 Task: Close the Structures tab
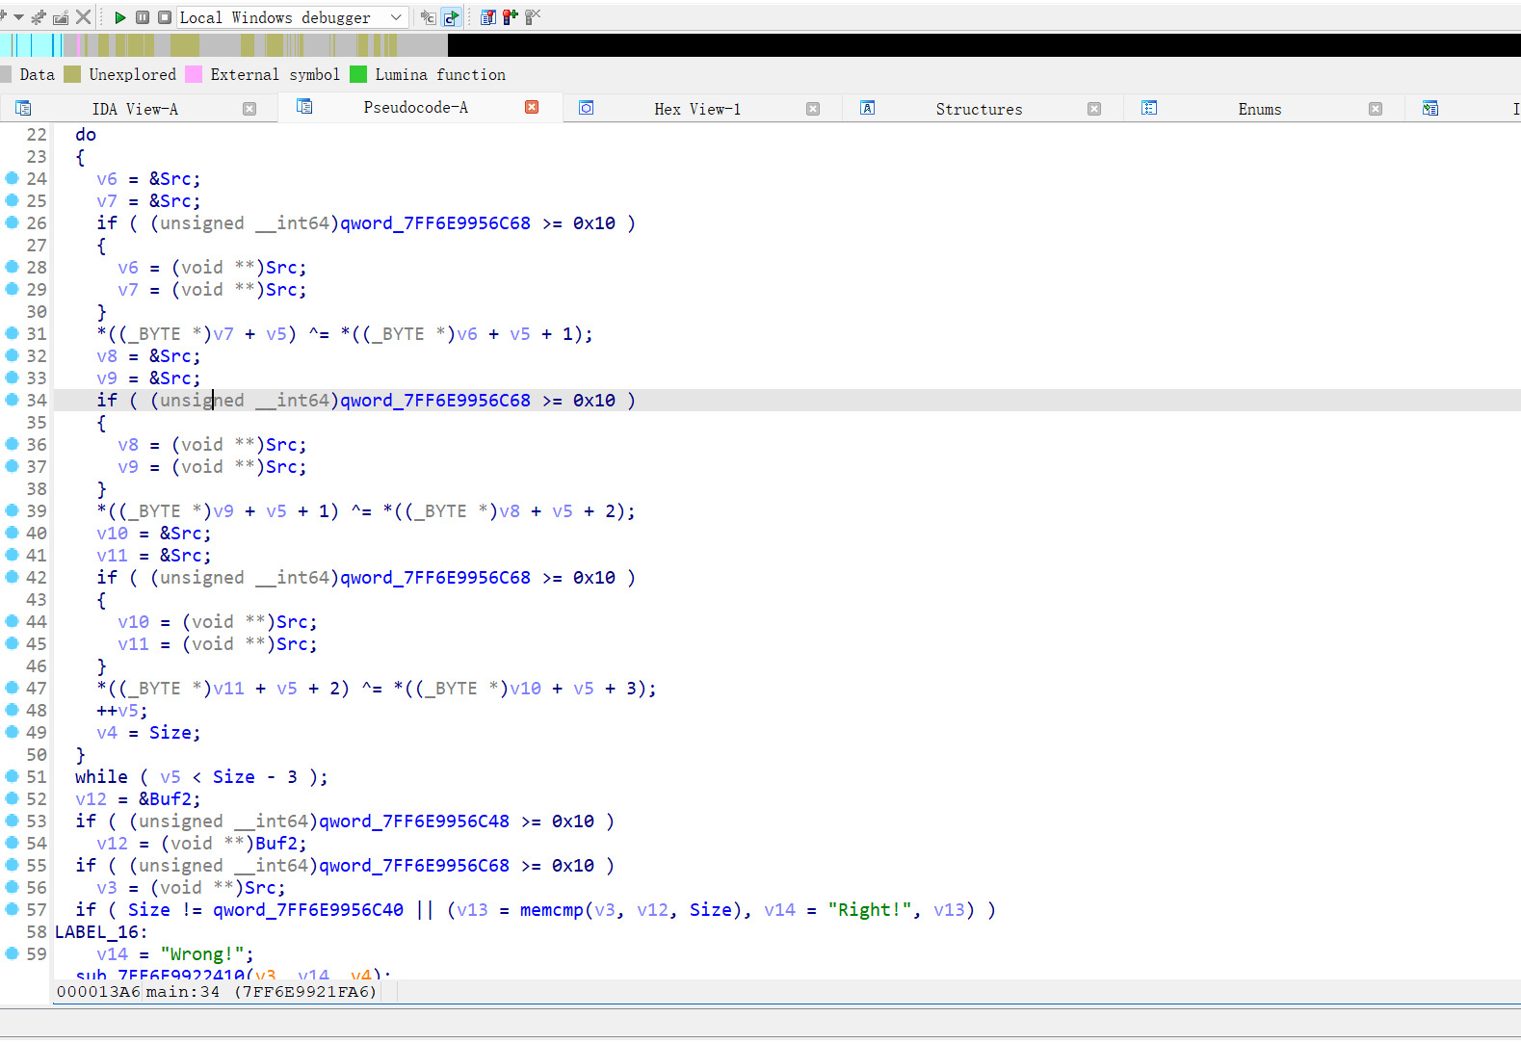1094,109
